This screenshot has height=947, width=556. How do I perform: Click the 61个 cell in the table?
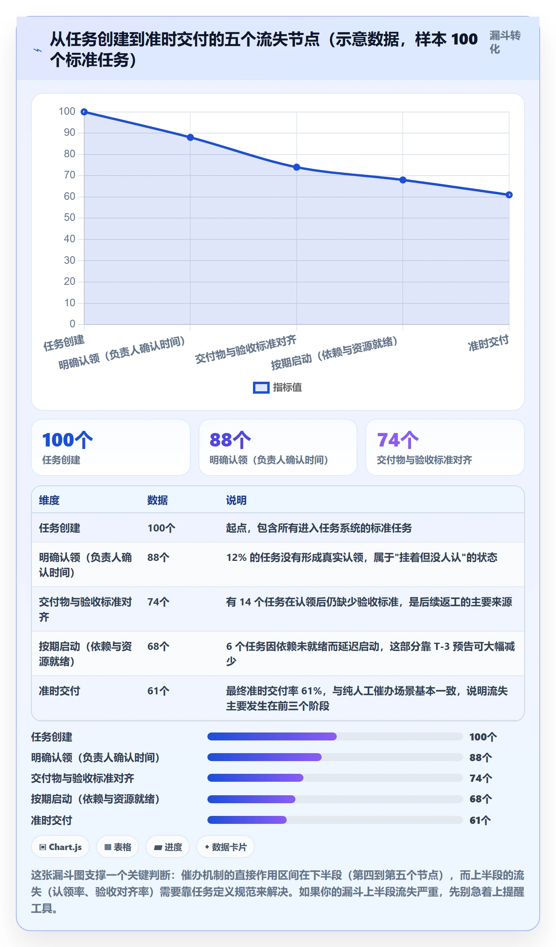pos(158,691)
